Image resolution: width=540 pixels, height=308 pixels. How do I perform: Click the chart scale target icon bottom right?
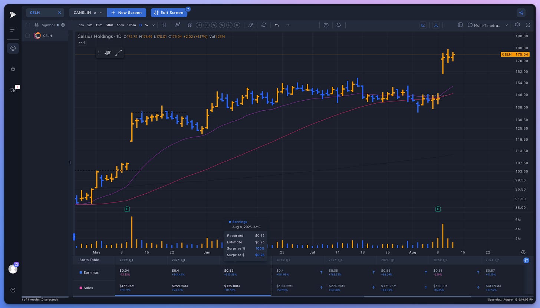(523, 252)
